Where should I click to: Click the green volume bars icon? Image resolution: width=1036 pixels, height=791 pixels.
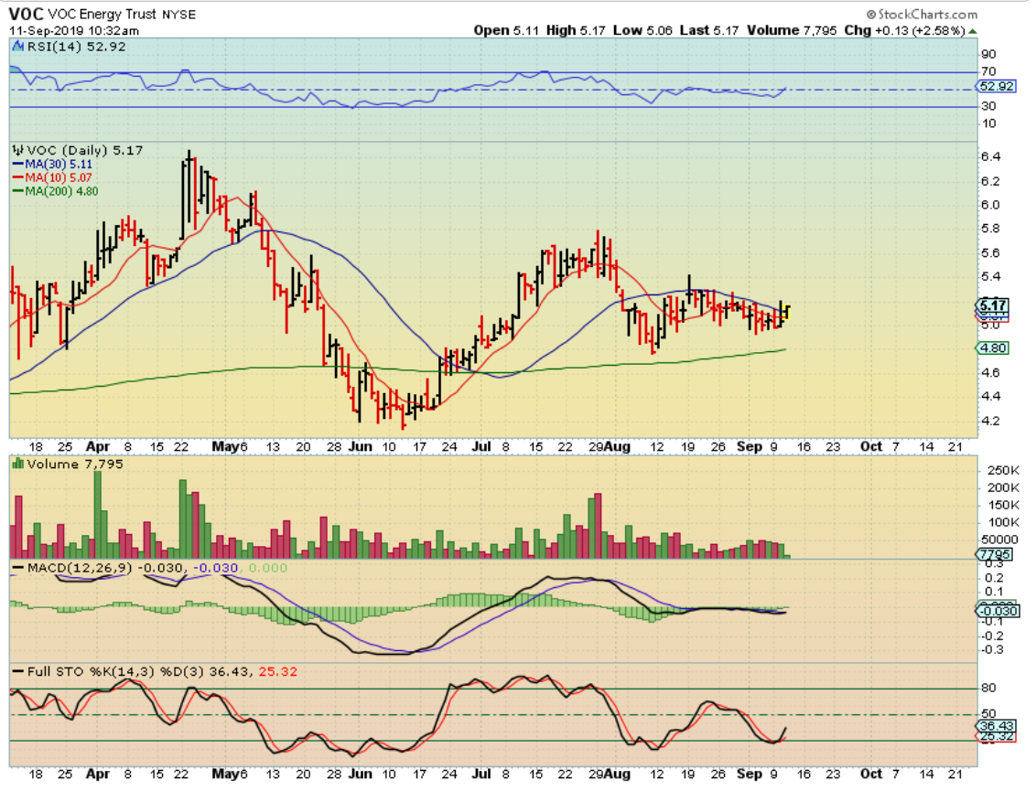tap(17, 464)
